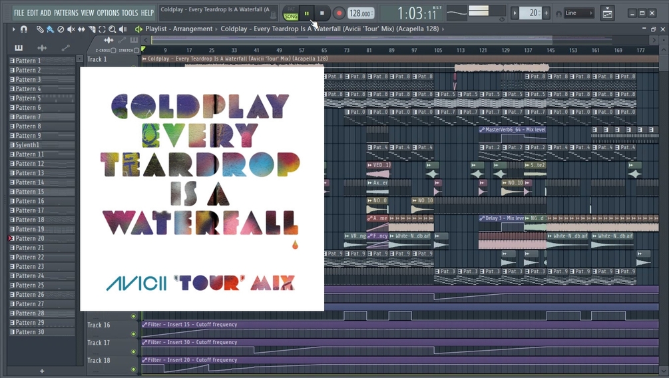Click the 128.000 tempo field

tap(361, 13)
